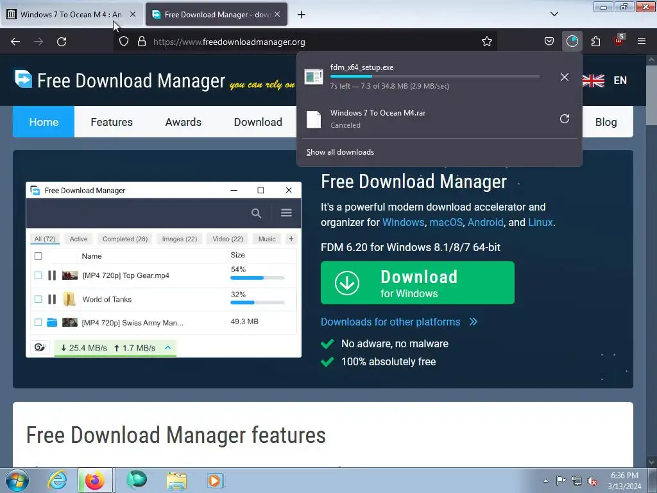Show hidden system tray icons arrow
657x493 pixels.
click(545, 481)
